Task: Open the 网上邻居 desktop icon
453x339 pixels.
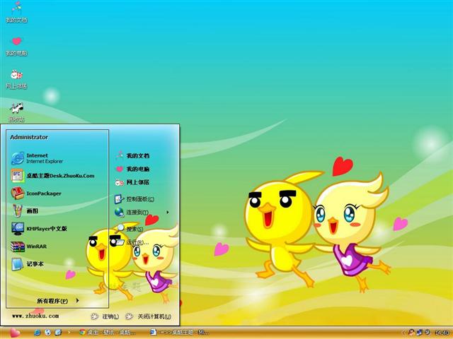Action: pyautogui.click(x=16, y=79)
